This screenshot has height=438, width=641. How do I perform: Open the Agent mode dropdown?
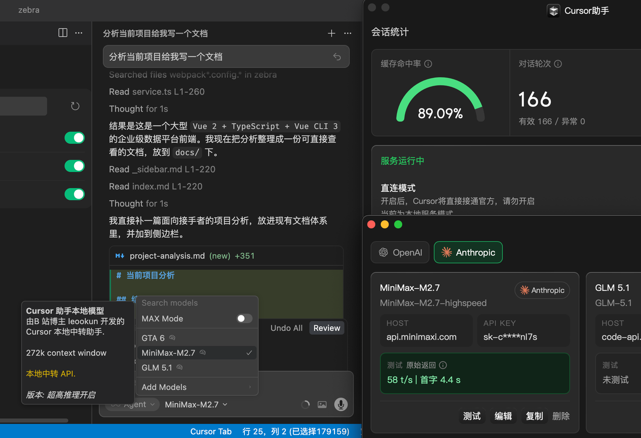pos(133,404)
